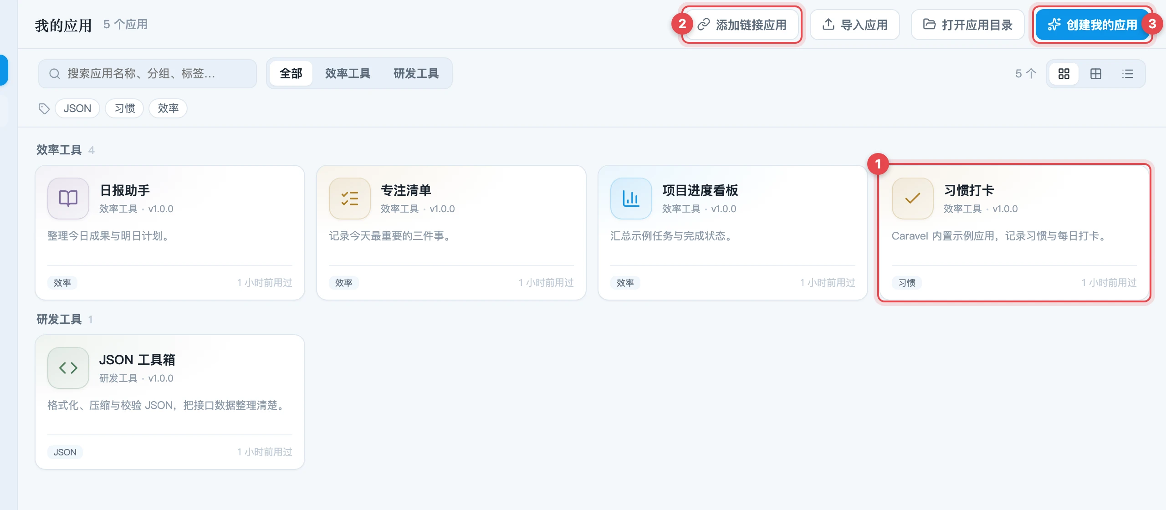
Task: Select the 效率工具 filter tab
Action: 348,73
